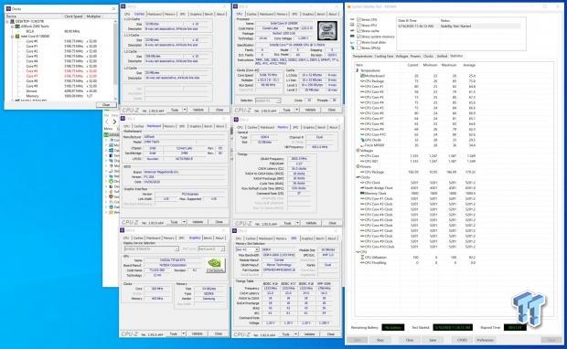The height and width of the screenshot is (349, 567).
Task: Click the Test Started time display
Action: (x=453, y=327)
